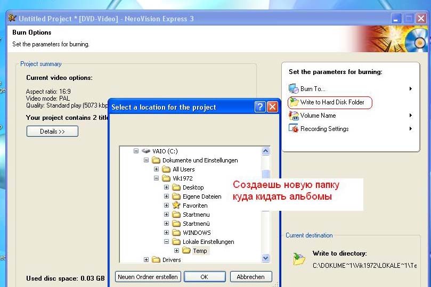Click the dialog help question mark button
This screenshot has height=287, width=431.
click(x=260, y=107)
